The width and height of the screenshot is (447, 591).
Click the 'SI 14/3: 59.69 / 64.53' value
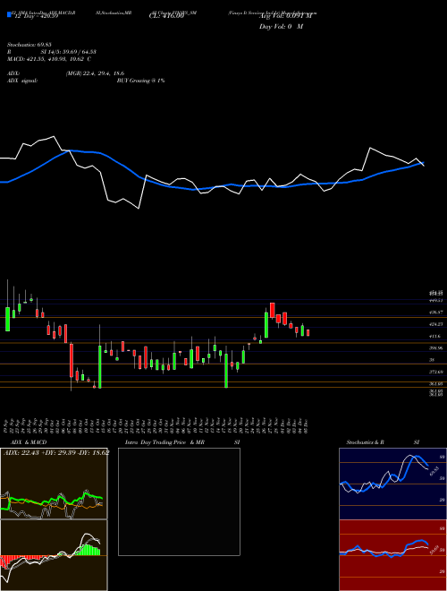tap(69, 52)
